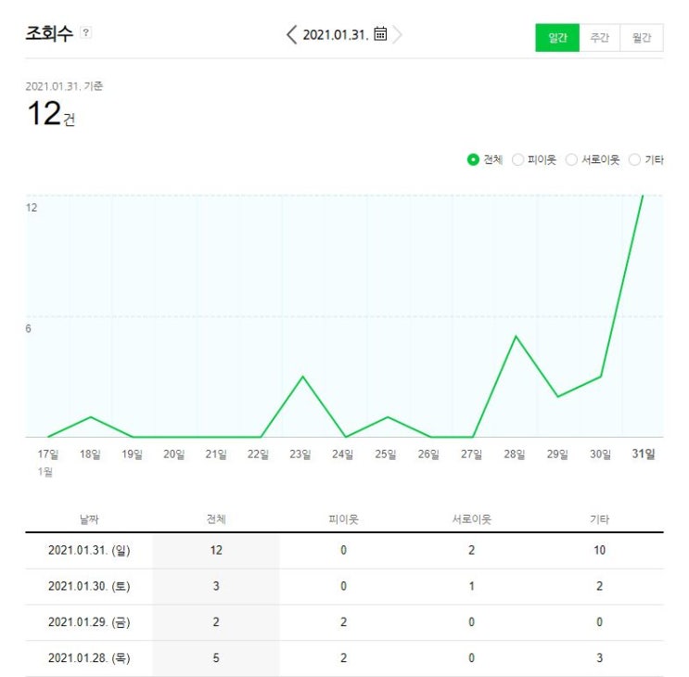Screen dimensions: 689x677
Task: Click the 12건 summary count
Action: [x=51, y=113]
